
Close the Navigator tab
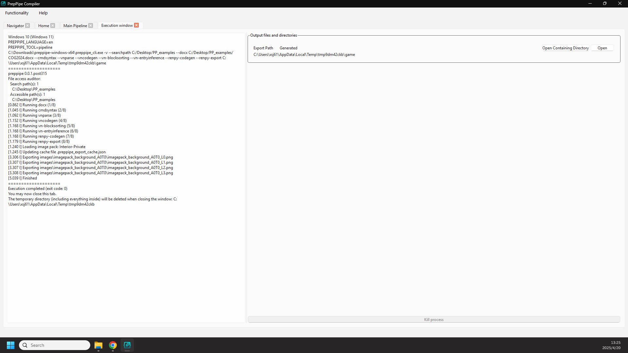point(28,25)
